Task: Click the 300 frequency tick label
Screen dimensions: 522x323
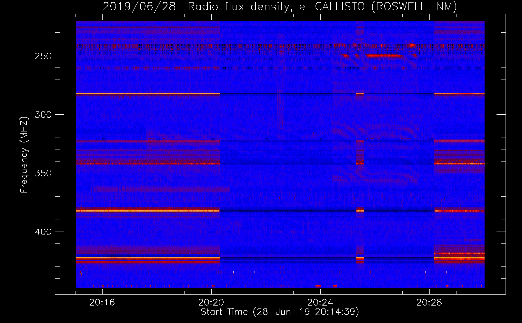Action: [43, 115]
